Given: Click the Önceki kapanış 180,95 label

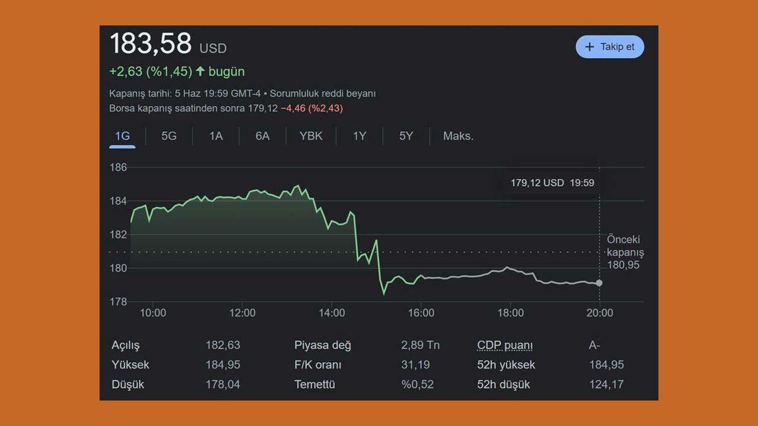Looking at the screenshot, I should coord(625,252).
